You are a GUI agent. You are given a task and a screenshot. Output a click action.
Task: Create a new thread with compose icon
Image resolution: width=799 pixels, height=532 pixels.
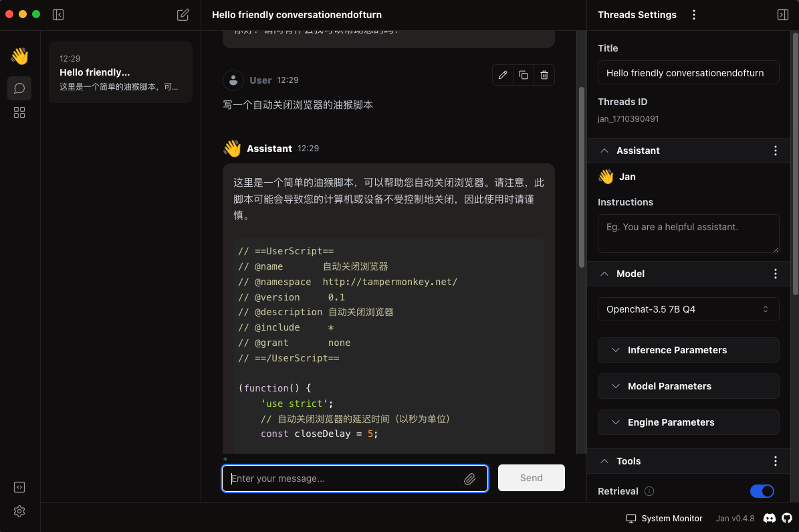pyautogui.click(x=183, y=15)
